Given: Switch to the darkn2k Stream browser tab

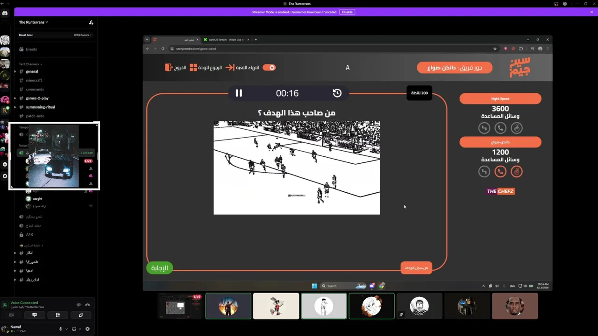Looking at the screenshot, I should click(x=226, y=40).
